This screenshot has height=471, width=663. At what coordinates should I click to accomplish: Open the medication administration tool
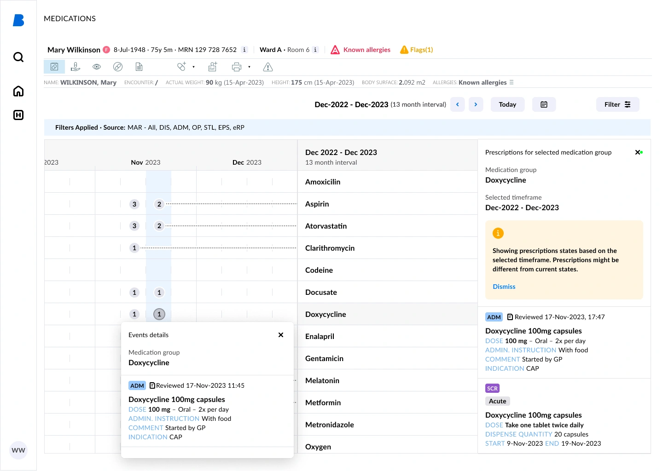(x=75, y=67)
